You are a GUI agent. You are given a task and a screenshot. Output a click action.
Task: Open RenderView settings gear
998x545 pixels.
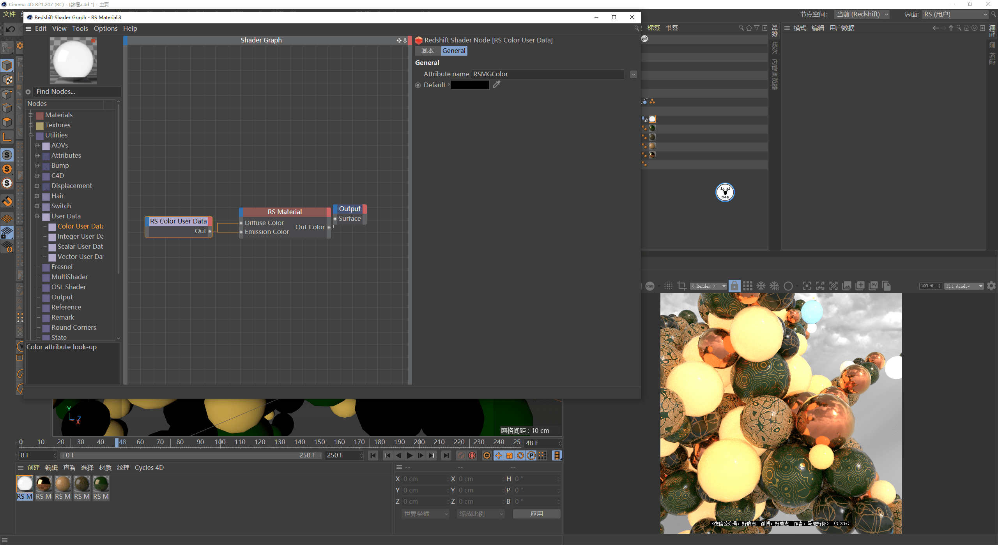pos(991,286)
